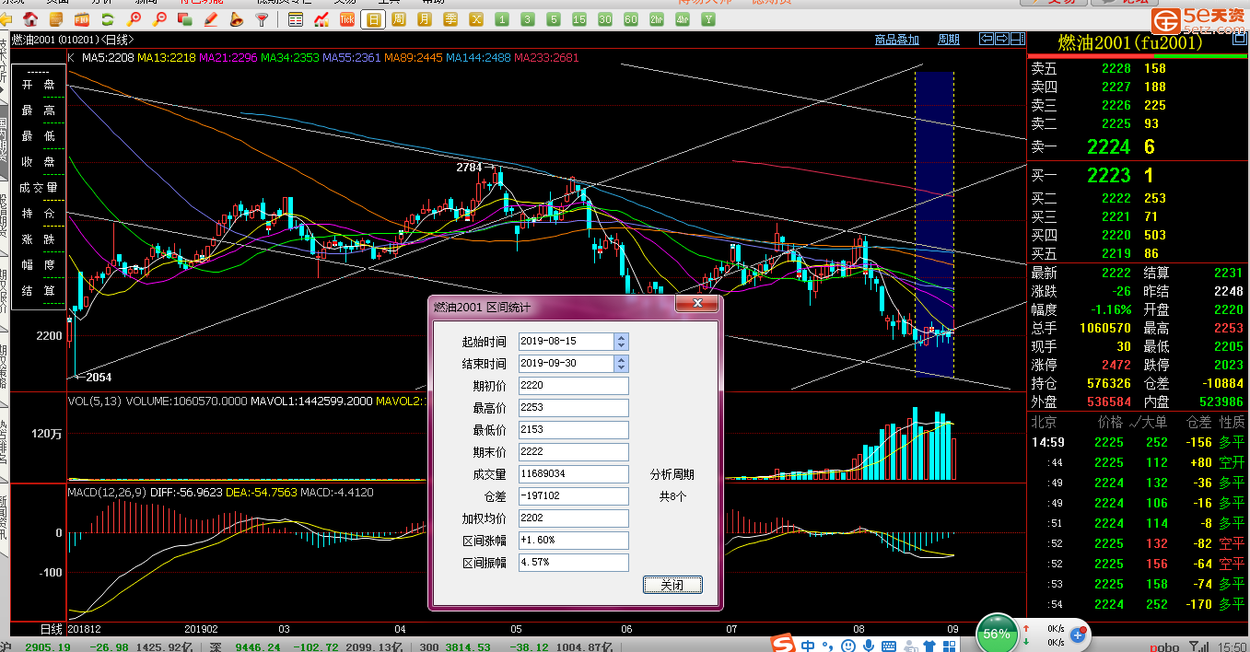Viewport: 1250px width, 652px height.
Task: Click the MA5:2208 indicator label
Action: (108, 58)
